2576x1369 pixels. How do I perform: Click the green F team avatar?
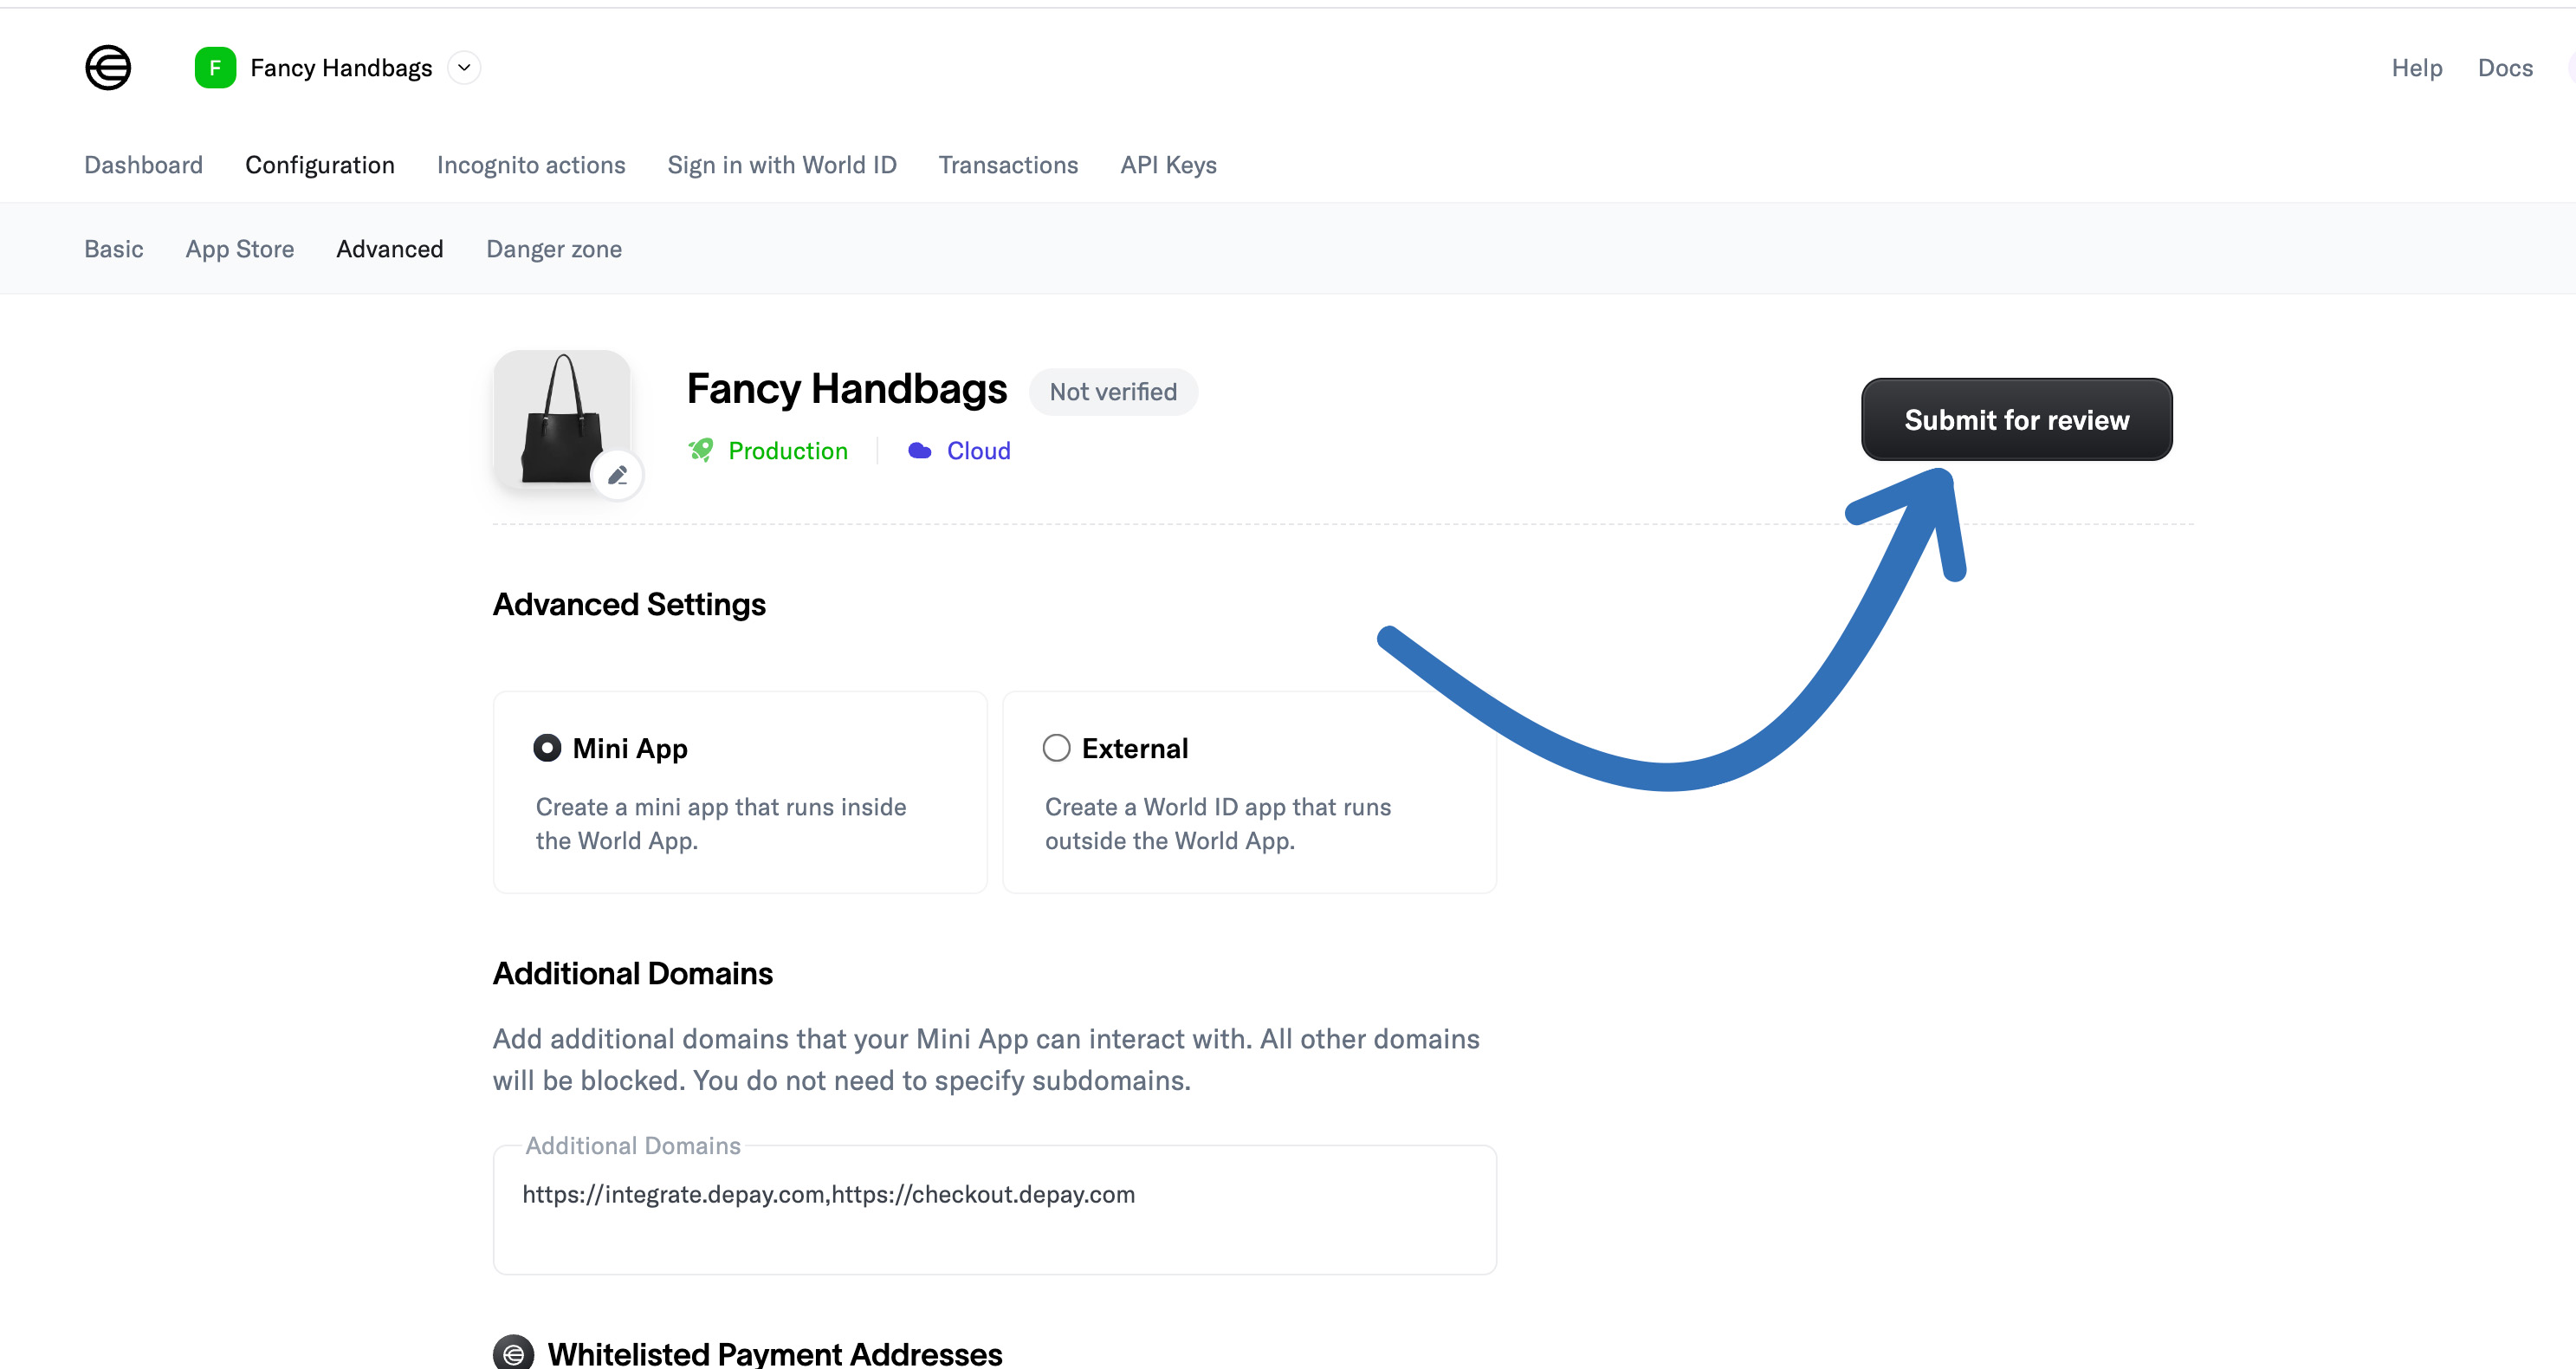tap(215, 68)
